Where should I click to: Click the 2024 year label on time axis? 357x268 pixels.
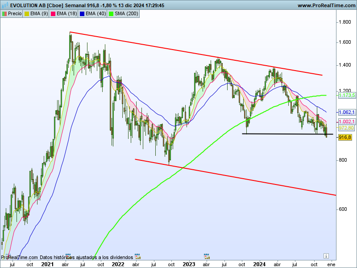point(260,264)
